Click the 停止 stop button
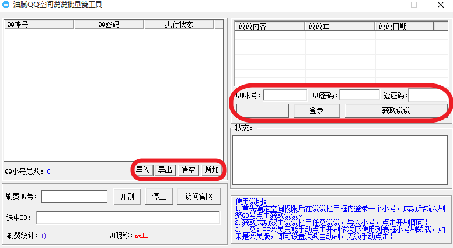Image resolution: width=453 pixels, height=248 pixels. (159, 197)
